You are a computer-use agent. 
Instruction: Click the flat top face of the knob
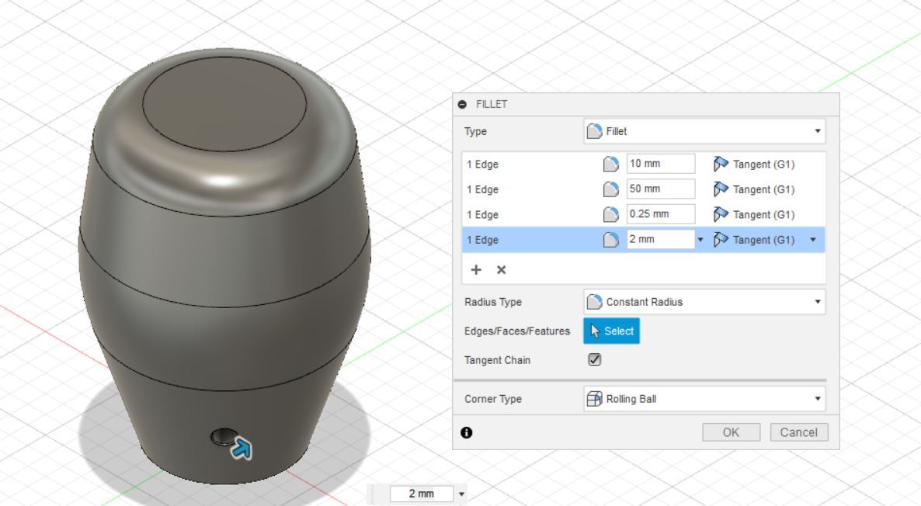pos(224,106)
